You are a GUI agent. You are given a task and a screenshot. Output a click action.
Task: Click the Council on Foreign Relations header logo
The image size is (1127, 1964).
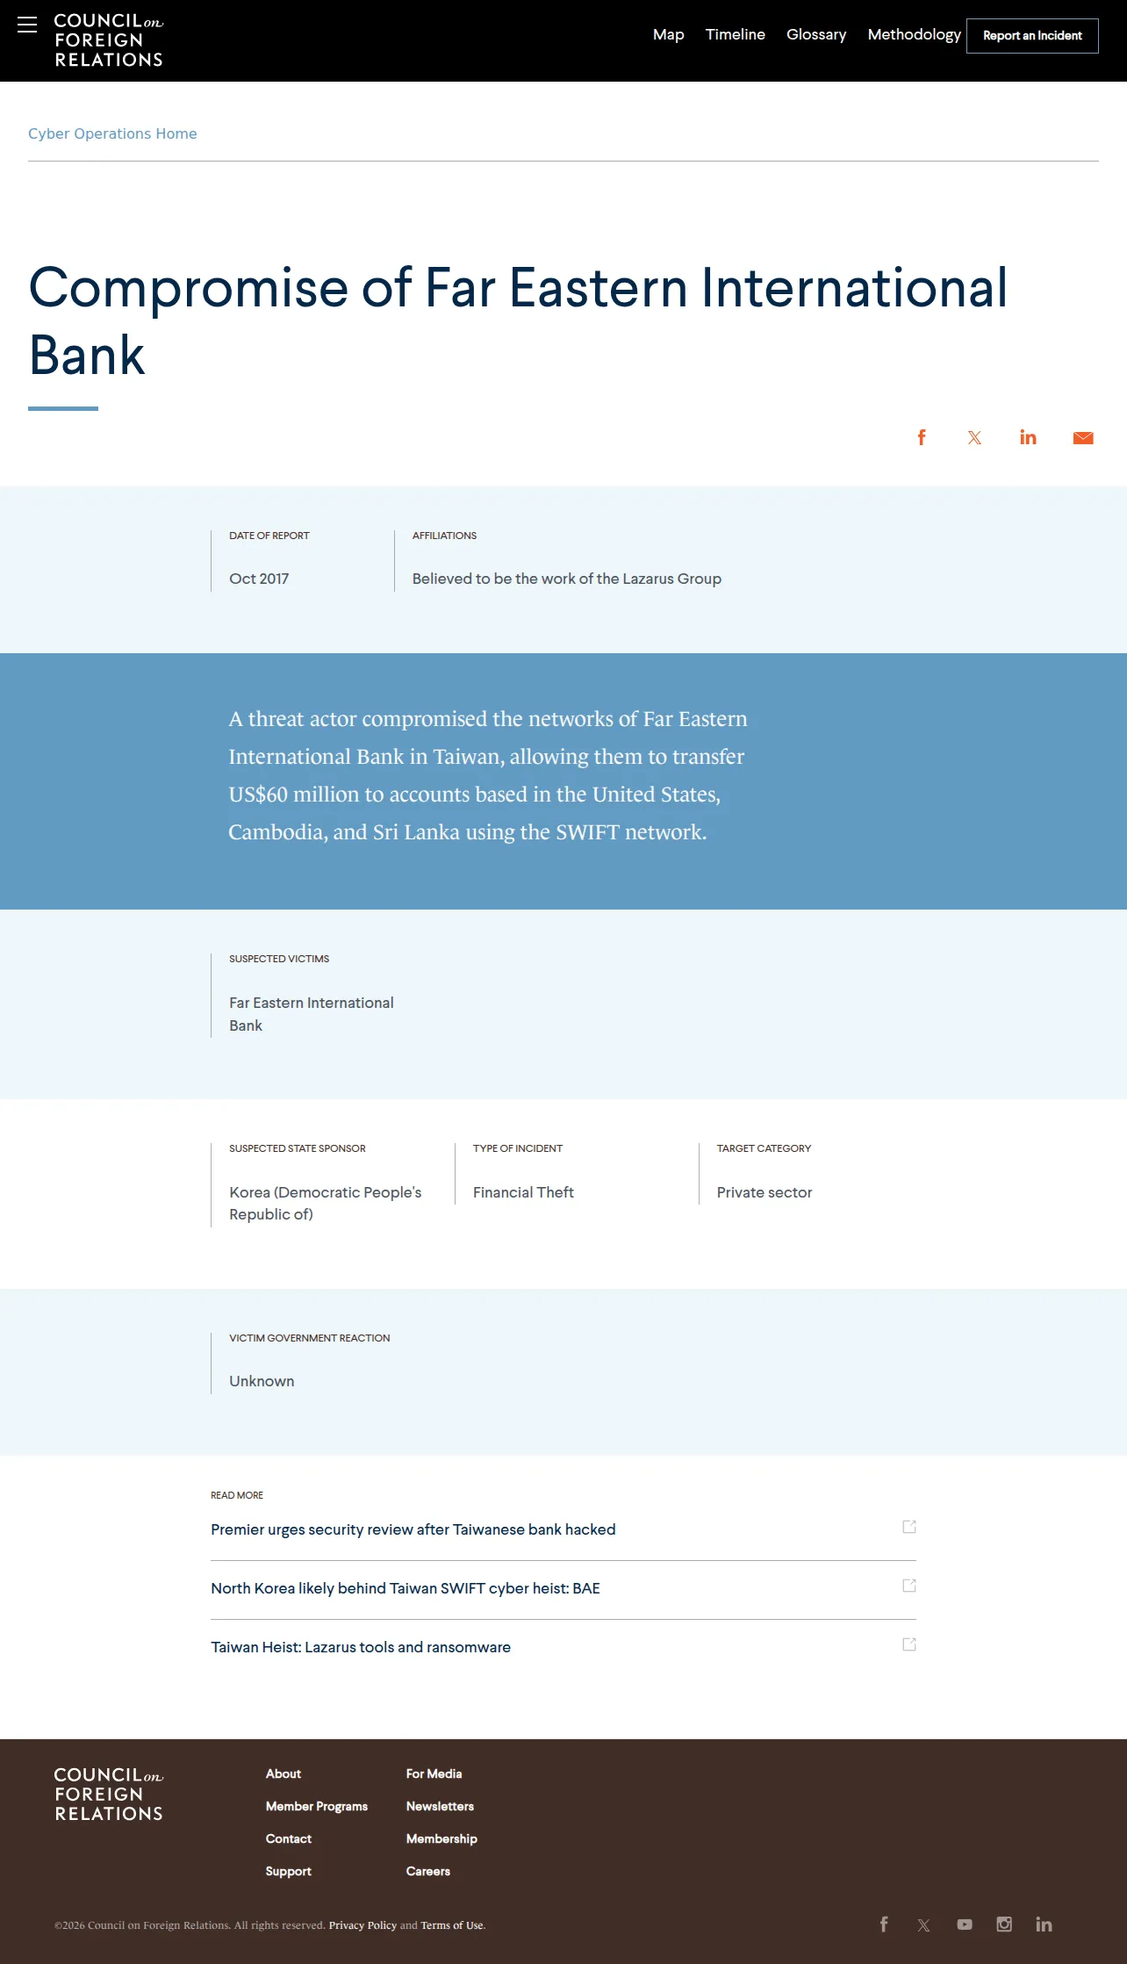click(x=109, y=40)
